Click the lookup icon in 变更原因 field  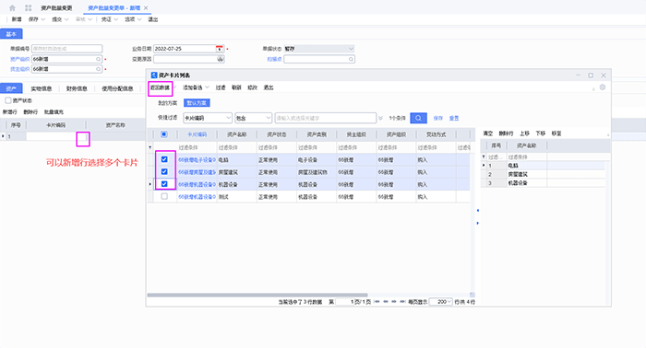pyautogui.click(x=221, y=59)
